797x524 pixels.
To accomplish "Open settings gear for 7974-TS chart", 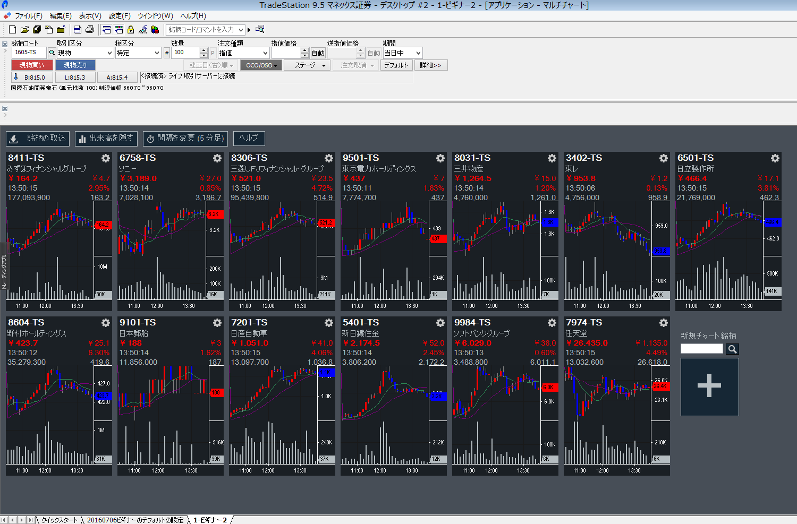I will click(x=664, y=323).
